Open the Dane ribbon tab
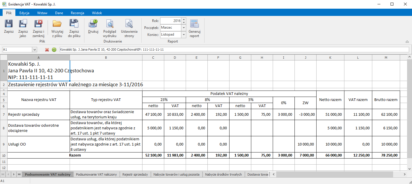Image resolution: width=412 pixels, height=184 pixels. point(59,13)
